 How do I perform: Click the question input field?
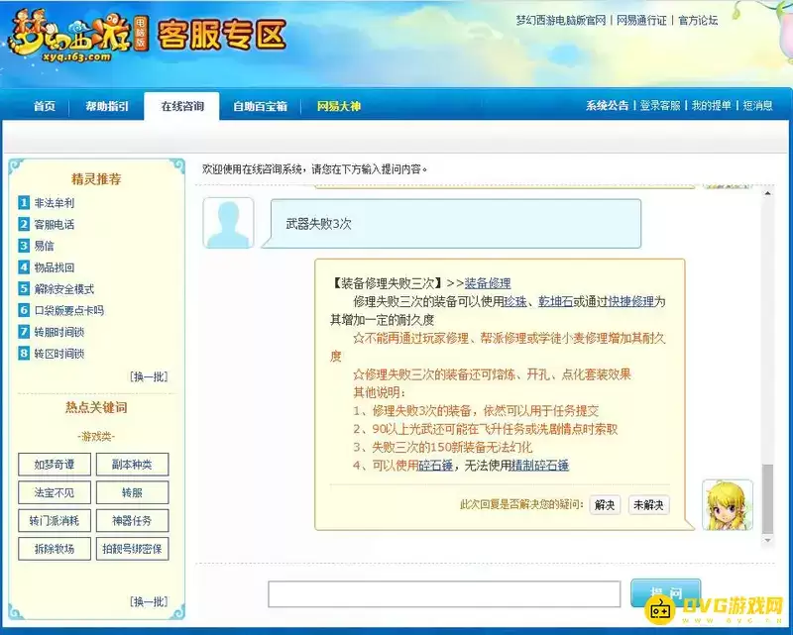coord(444,594)
